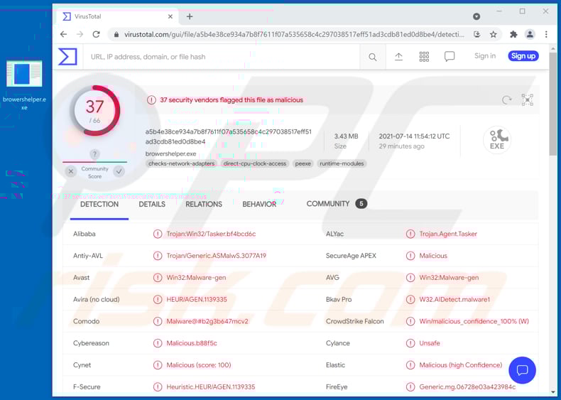Bookmark page with star icon
The image size is (561, 400).
click(x=494, y=34)
